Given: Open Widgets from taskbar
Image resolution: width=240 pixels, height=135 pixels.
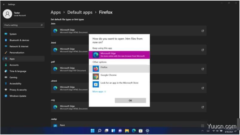Looking at the screenshot, I should pyautogui.click(x=113, y=131).
